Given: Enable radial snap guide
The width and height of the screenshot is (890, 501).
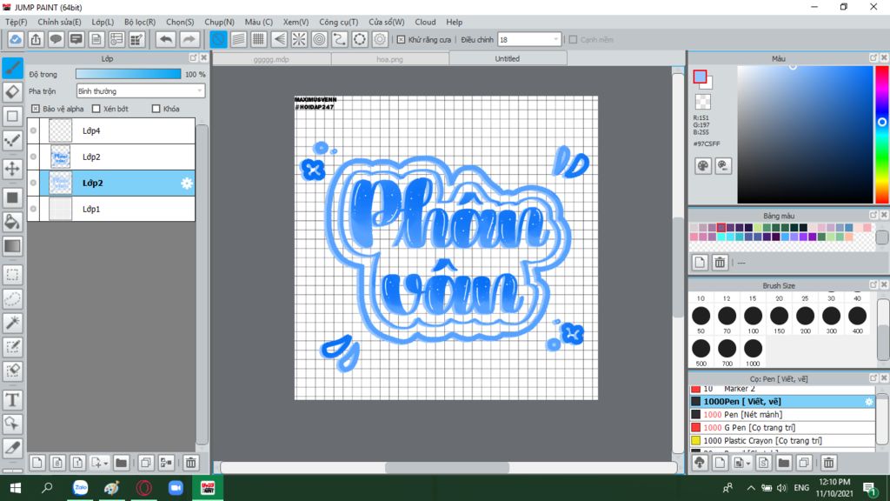Looking at the screenshot, I should [x=299, y=39].
